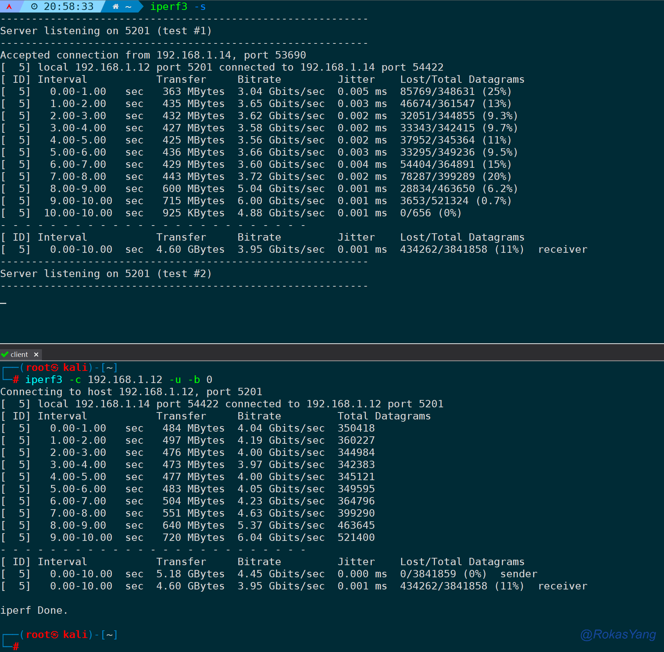Click the home icon in prompt segment
This screenshot has width=664, height=652.
(115, 7)
